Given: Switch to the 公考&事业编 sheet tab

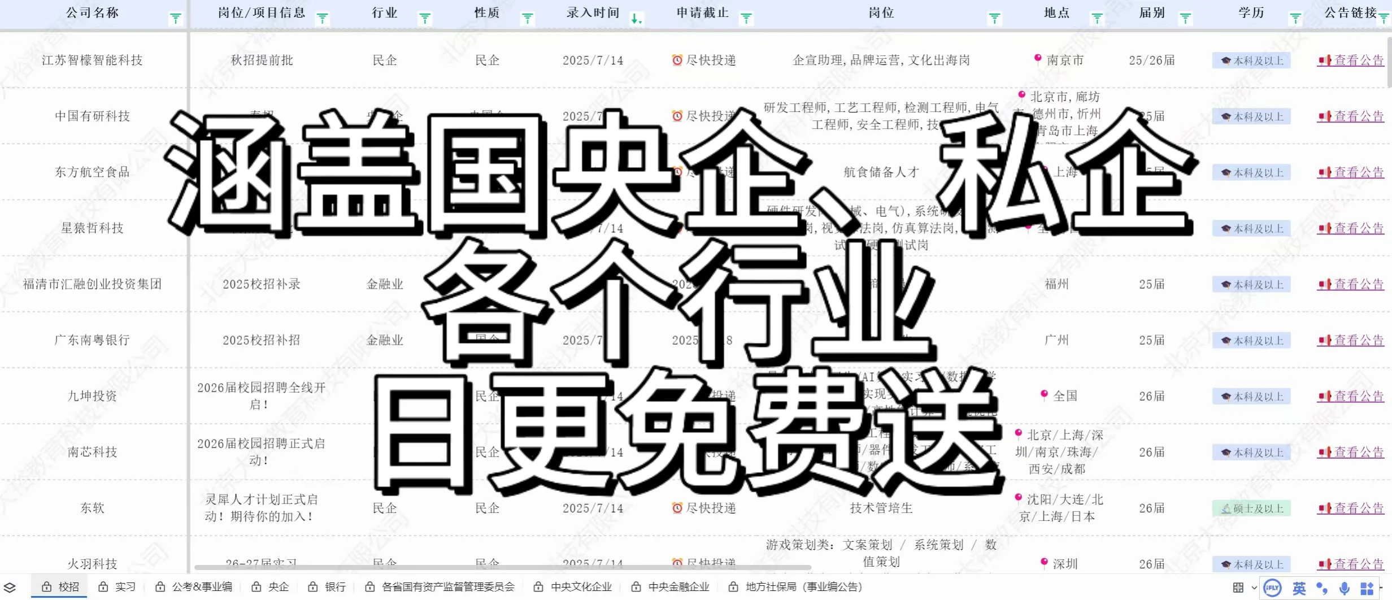Looking at the screenshot, I should (194, 587).
